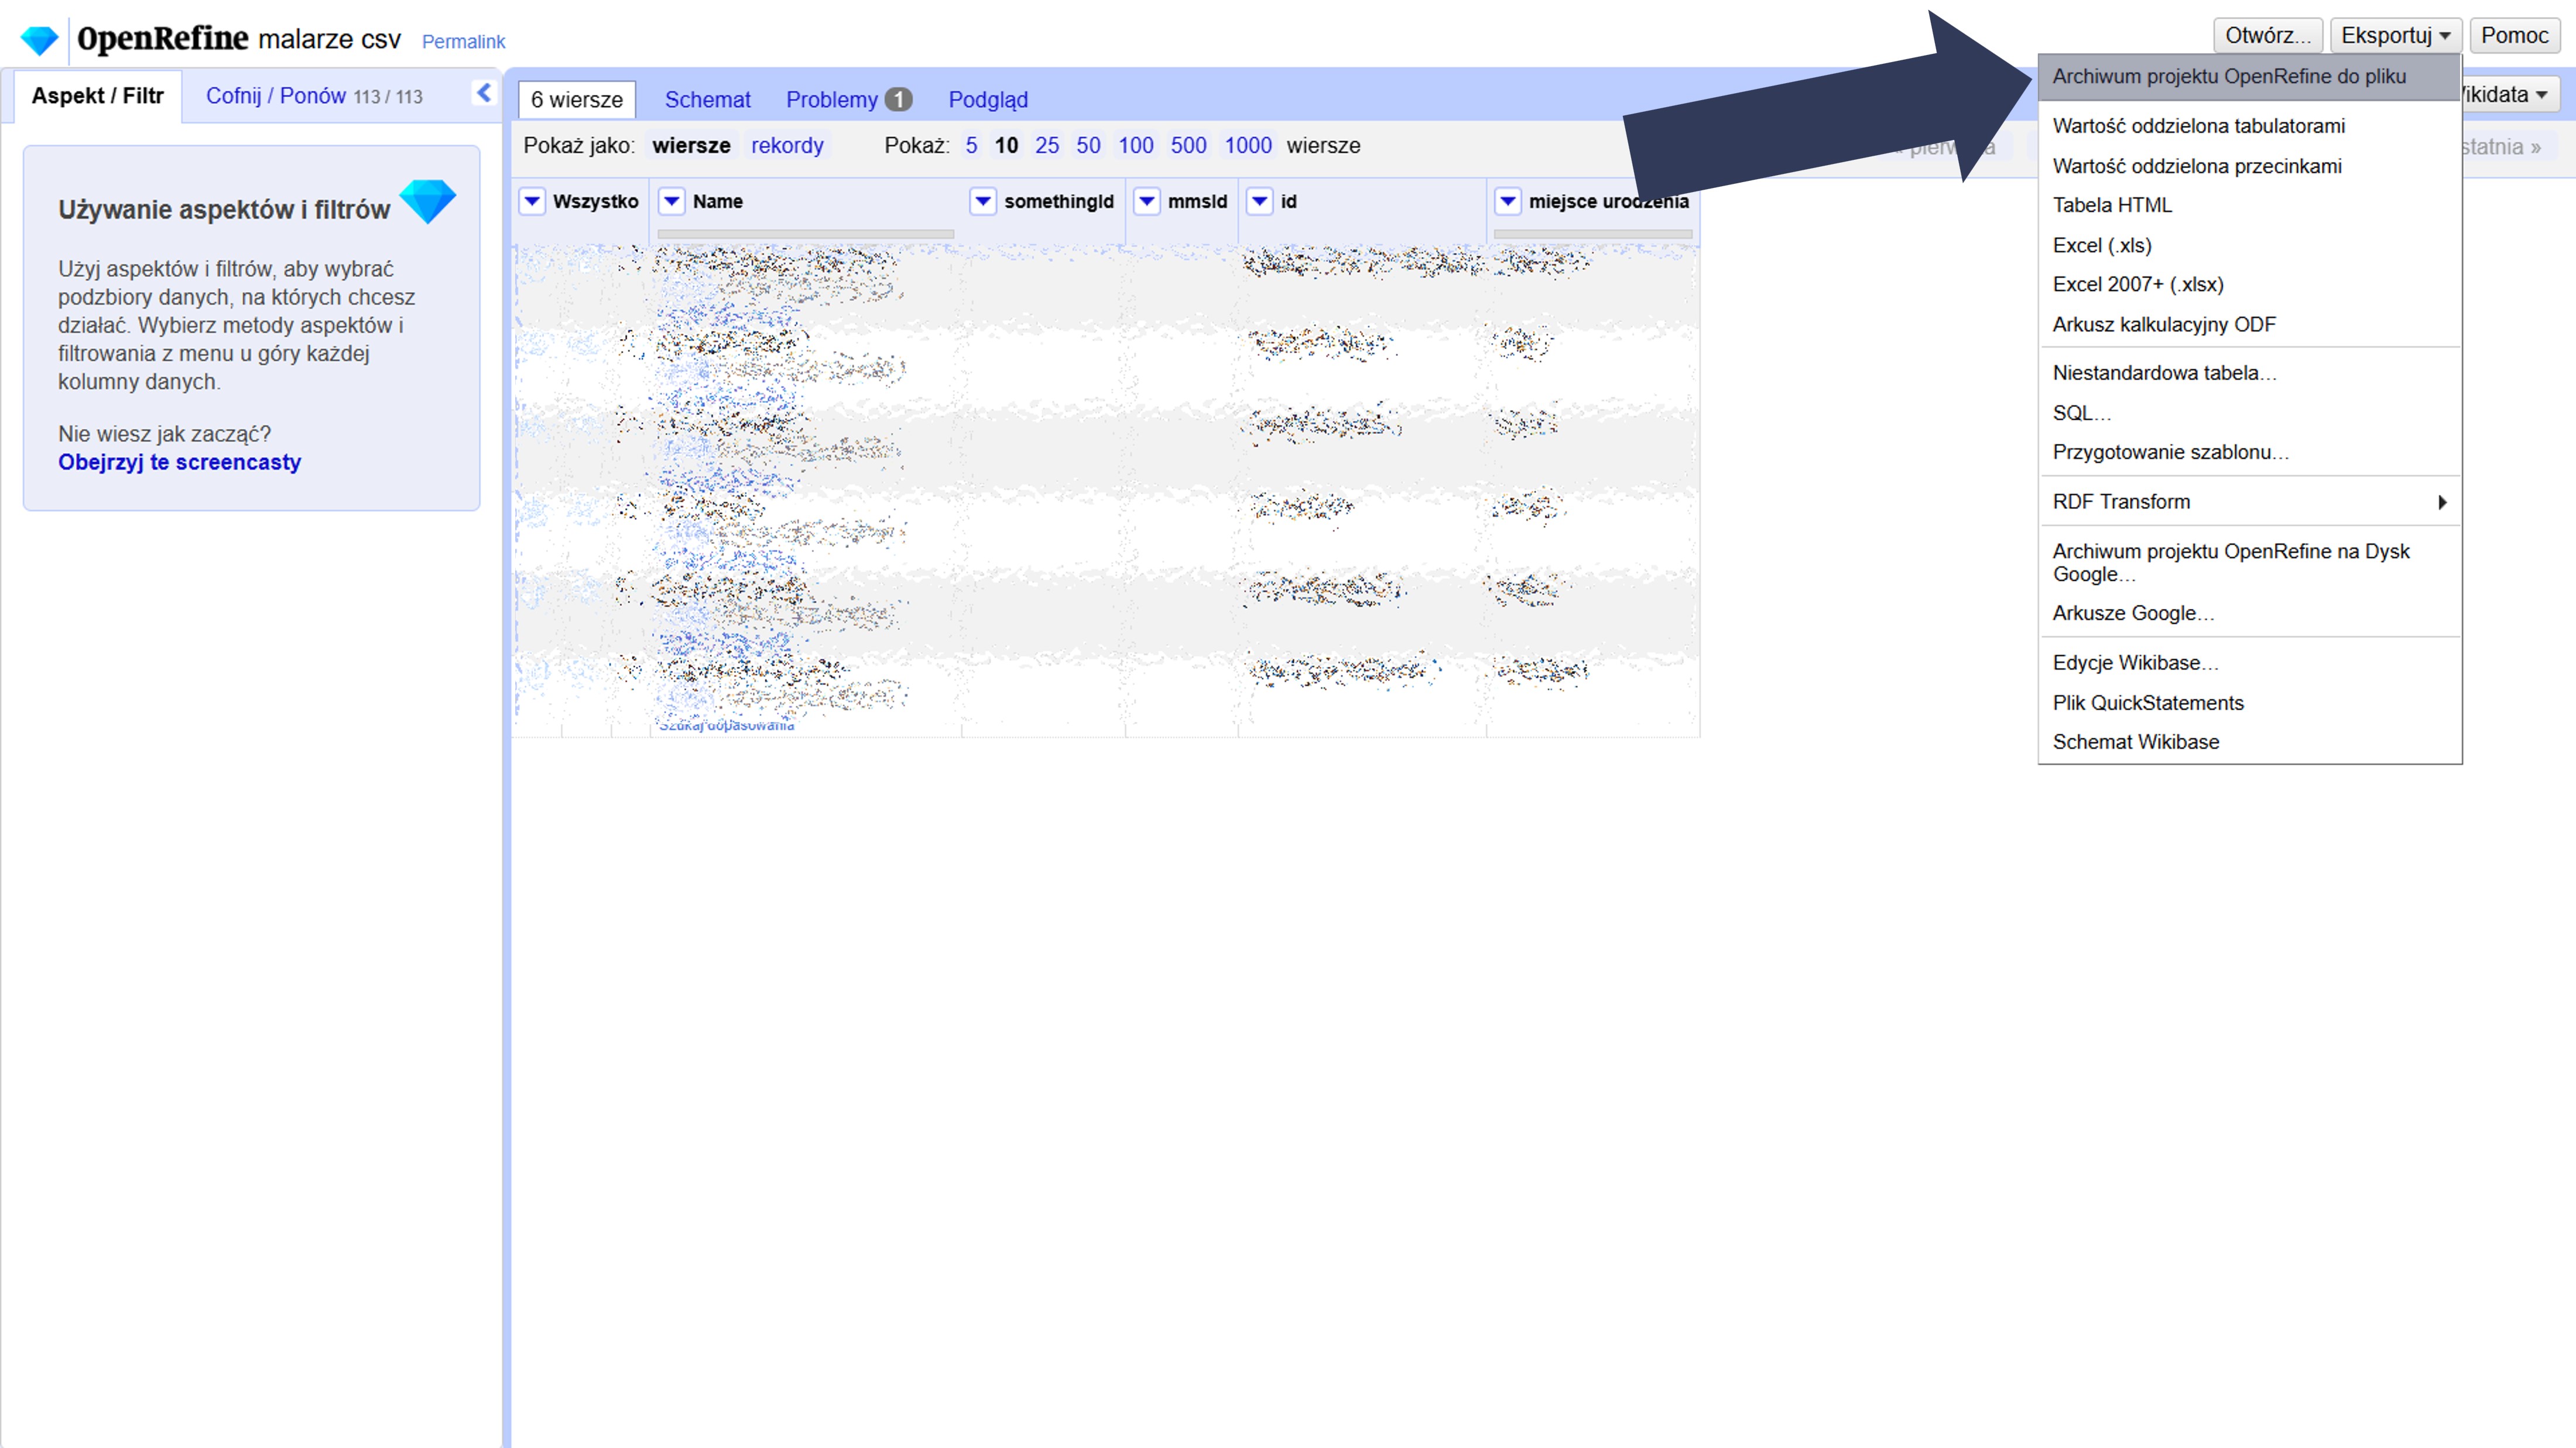
Task: Click reconciliation progress bar under Name column
Action: tap(805, 234)
